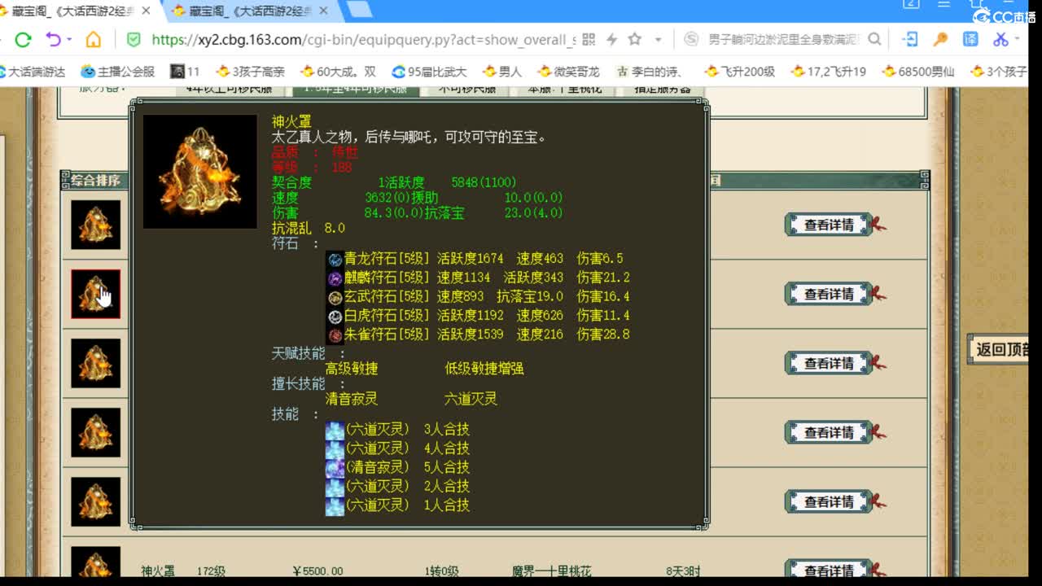The width and height of the screenshot is (1042, 586).
Task: Click the first 神火罩 item thumbnail
Action: point(95,225)
